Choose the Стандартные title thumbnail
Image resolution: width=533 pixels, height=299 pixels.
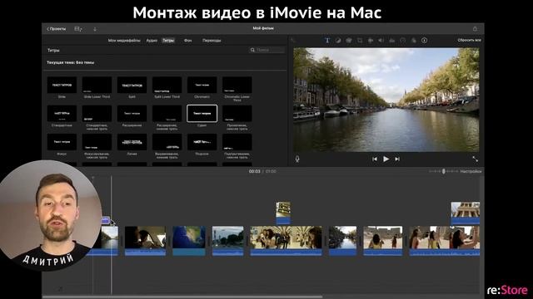point(62,113)
